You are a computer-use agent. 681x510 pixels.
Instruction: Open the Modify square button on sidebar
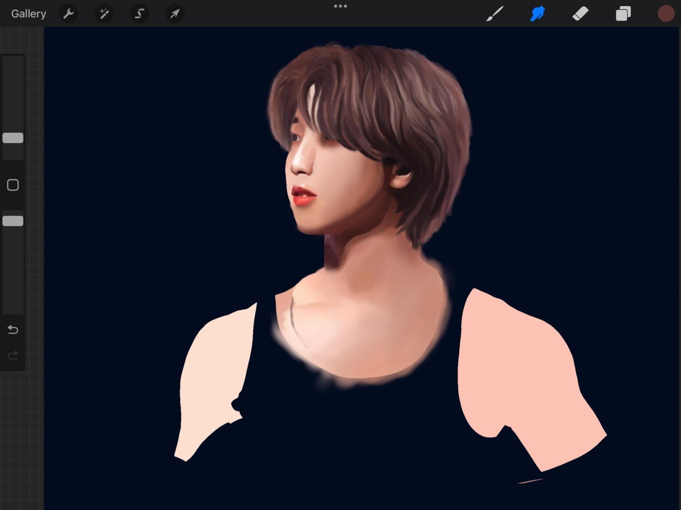click(x=12, y=185)
